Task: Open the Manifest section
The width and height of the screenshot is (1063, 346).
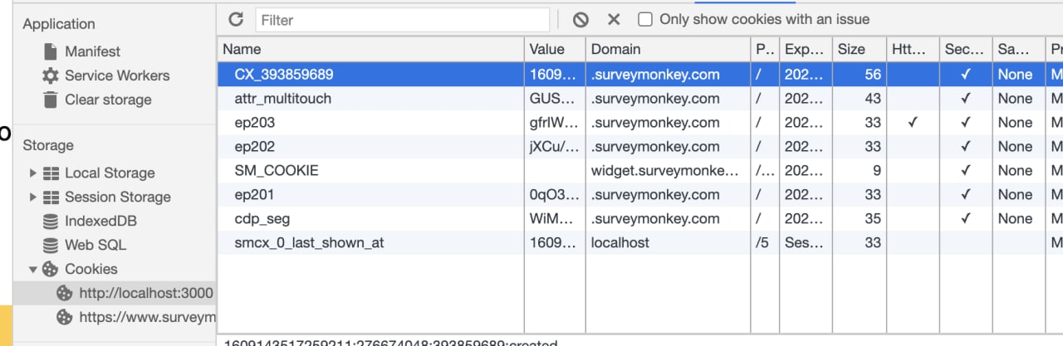Action: click(92, 51)
